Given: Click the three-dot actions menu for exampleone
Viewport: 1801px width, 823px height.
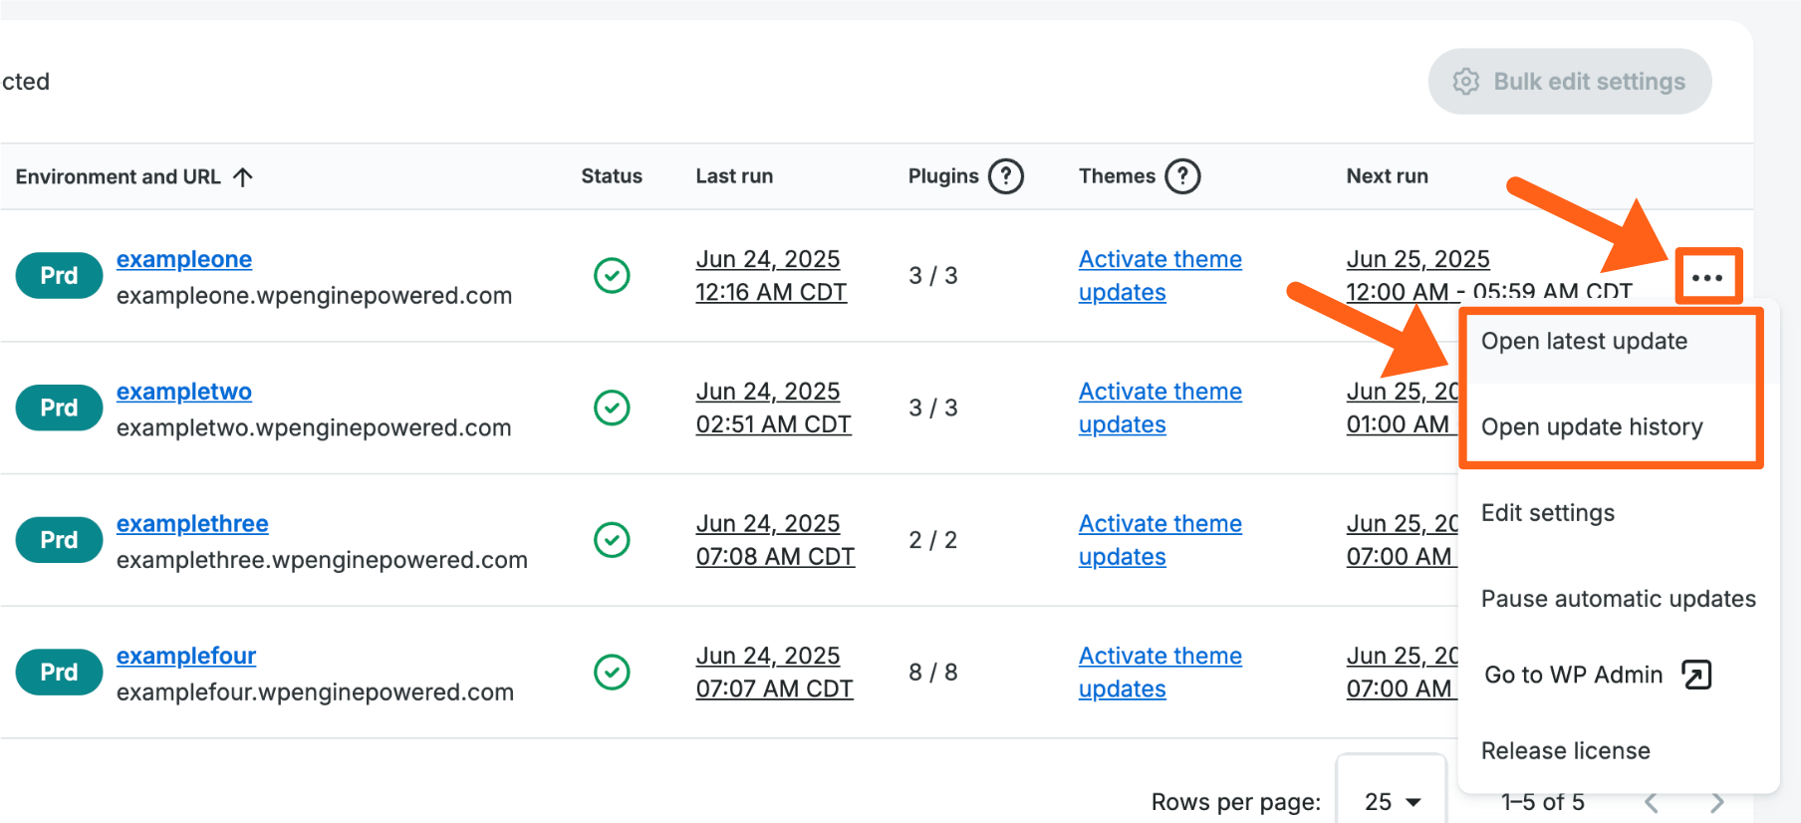Looking at the screenshot, I should pyautogui.click(x=1707, y=277).
